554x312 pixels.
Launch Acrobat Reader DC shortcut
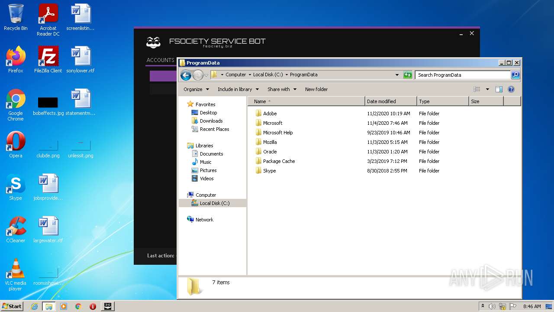tap(48, 20)
